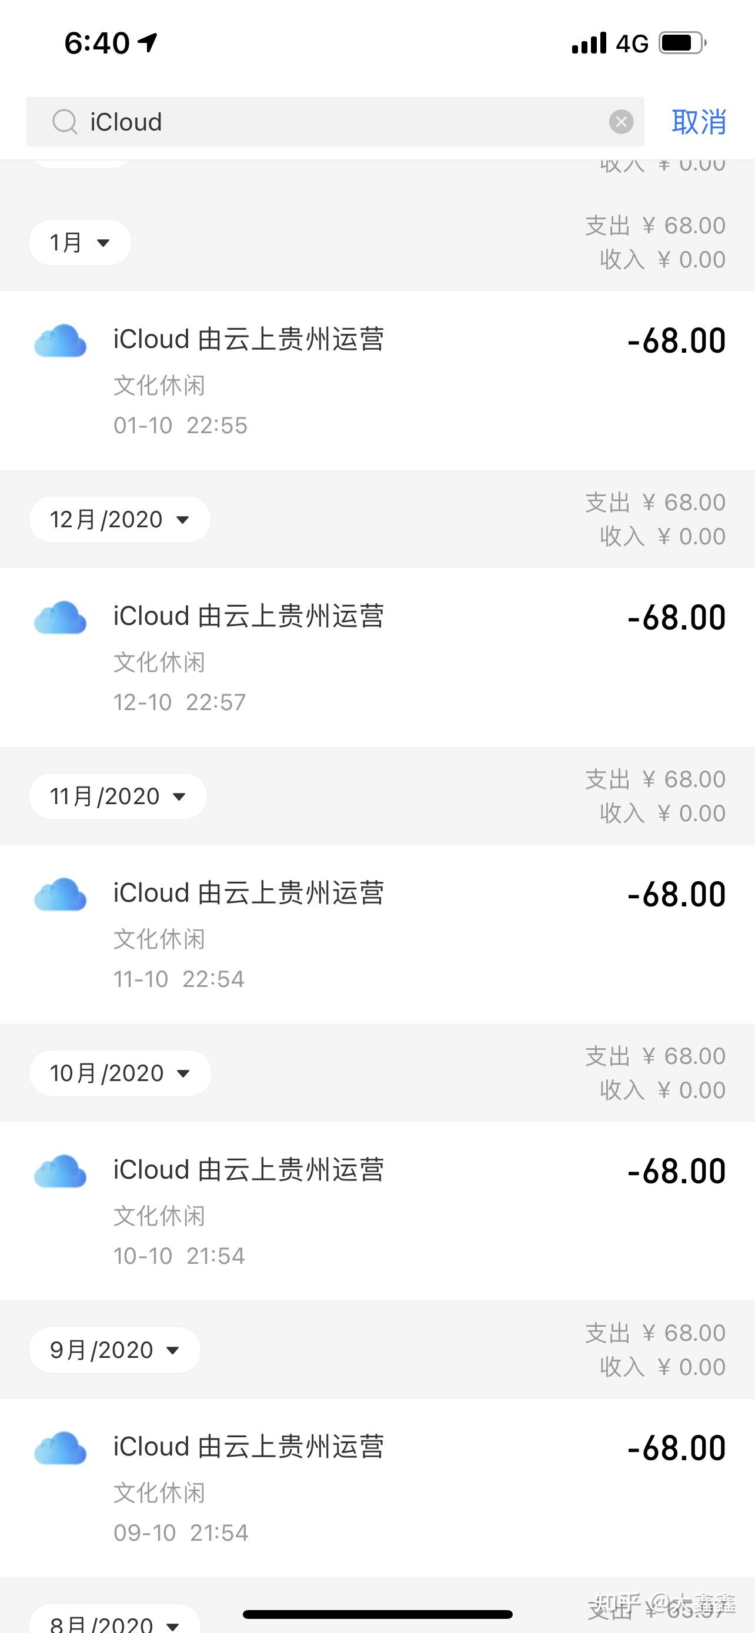
Task: Clear the iCloud search text
Action: [622, 122]
